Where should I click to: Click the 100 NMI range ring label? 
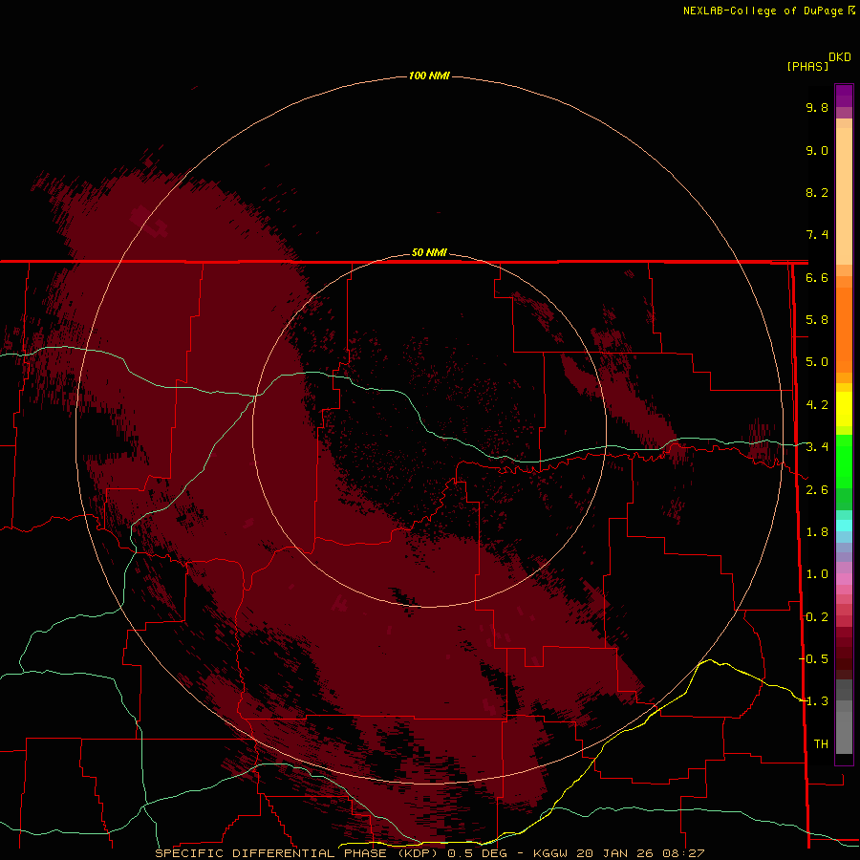[429, 75]
